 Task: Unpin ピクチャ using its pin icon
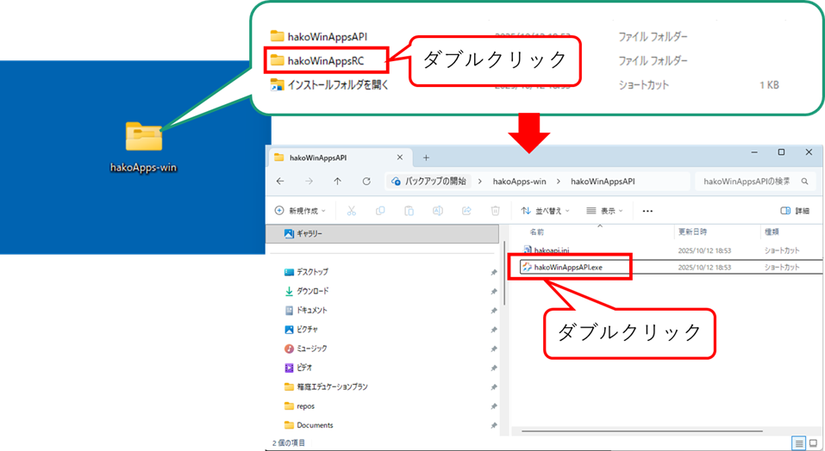[x=493, y=330]
